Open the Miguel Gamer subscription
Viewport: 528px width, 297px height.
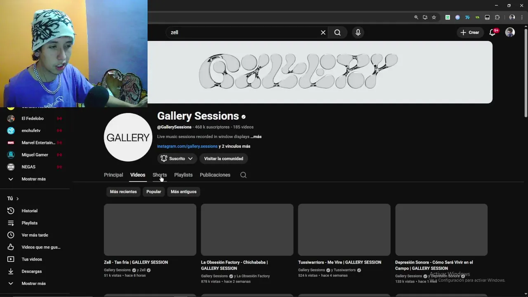tap(35, 155)
